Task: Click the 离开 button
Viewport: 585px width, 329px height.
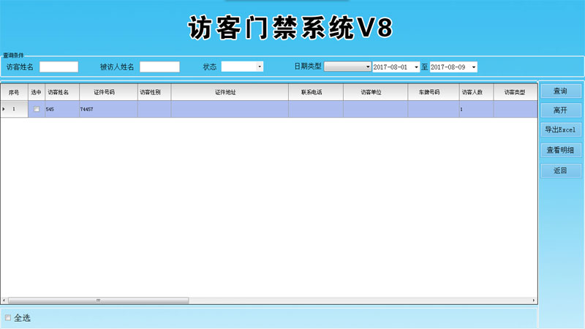Action: coord(561,110)
